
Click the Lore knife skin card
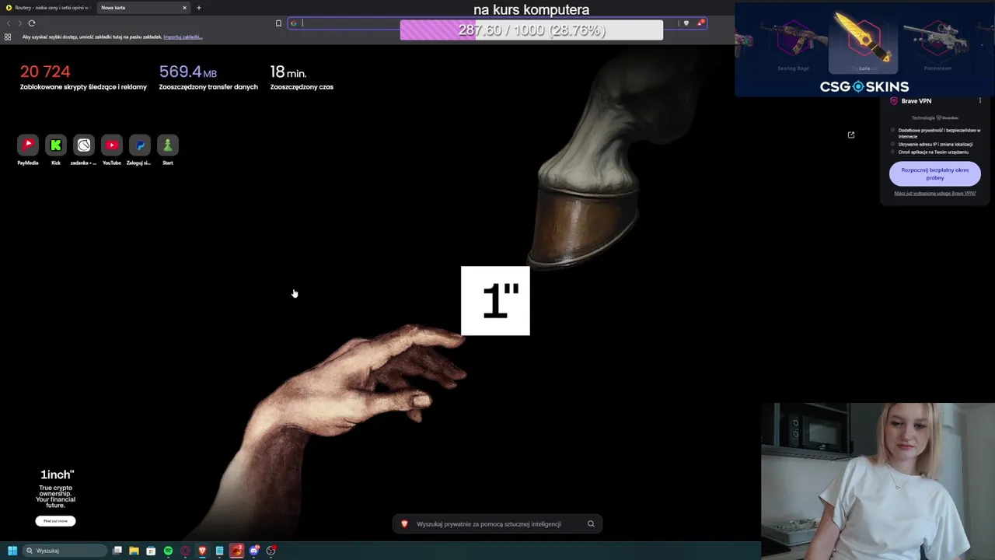pyautogui.click(x=864, y=41)
